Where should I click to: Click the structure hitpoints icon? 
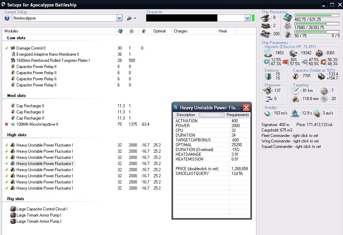coord(319,53)
